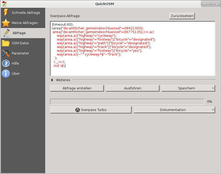Click the pencil Abfrage icon

[x=6, y=33]
